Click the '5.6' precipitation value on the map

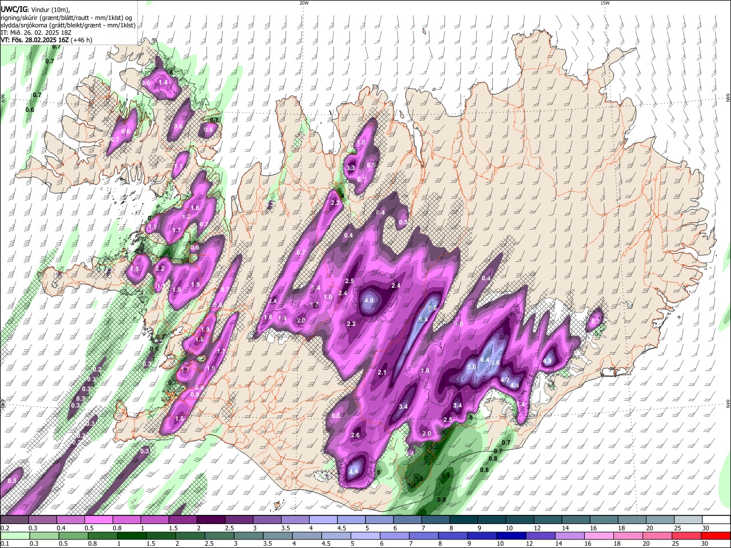click(495, 362)
